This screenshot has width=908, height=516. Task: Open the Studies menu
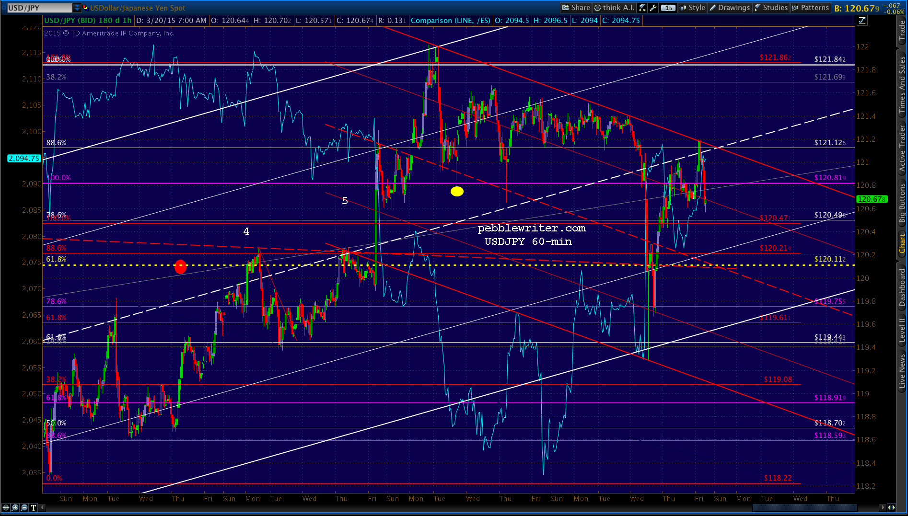pyautogui.click(x=770, y=8)
